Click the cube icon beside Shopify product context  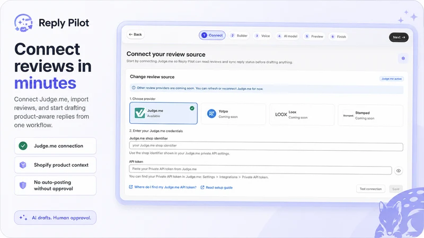point(23,165)
